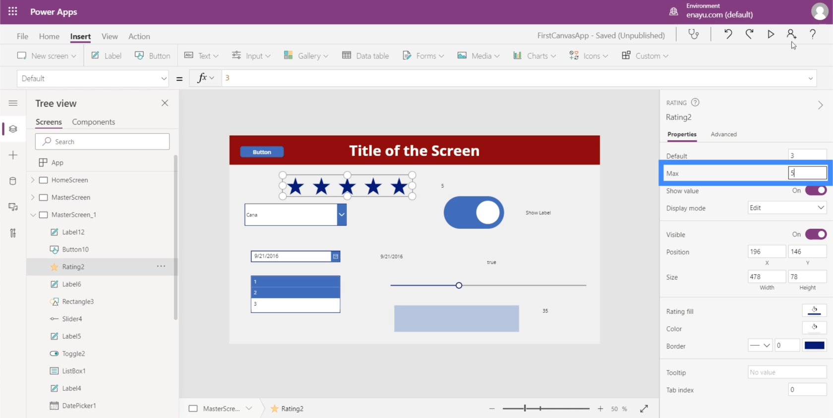Open the Media pane icon in sidebar

13,207
